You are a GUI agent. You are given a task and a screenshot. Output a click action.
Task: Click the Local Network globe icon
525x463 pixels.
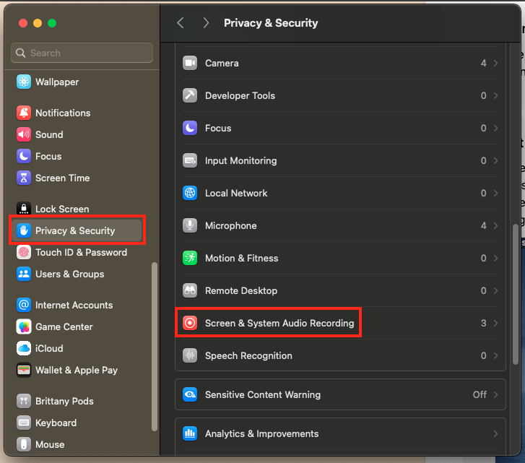coord(190,193)
